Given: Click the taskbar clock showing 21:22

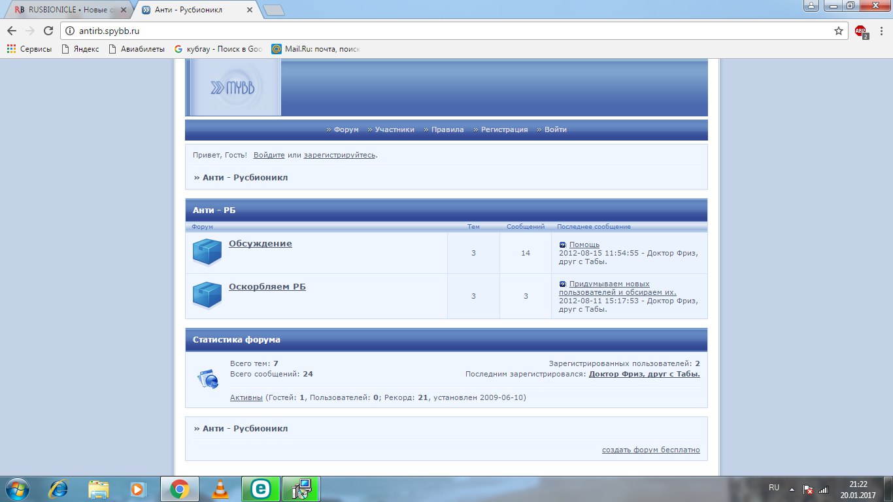Looking at the screenshot, I should point(858,489).
